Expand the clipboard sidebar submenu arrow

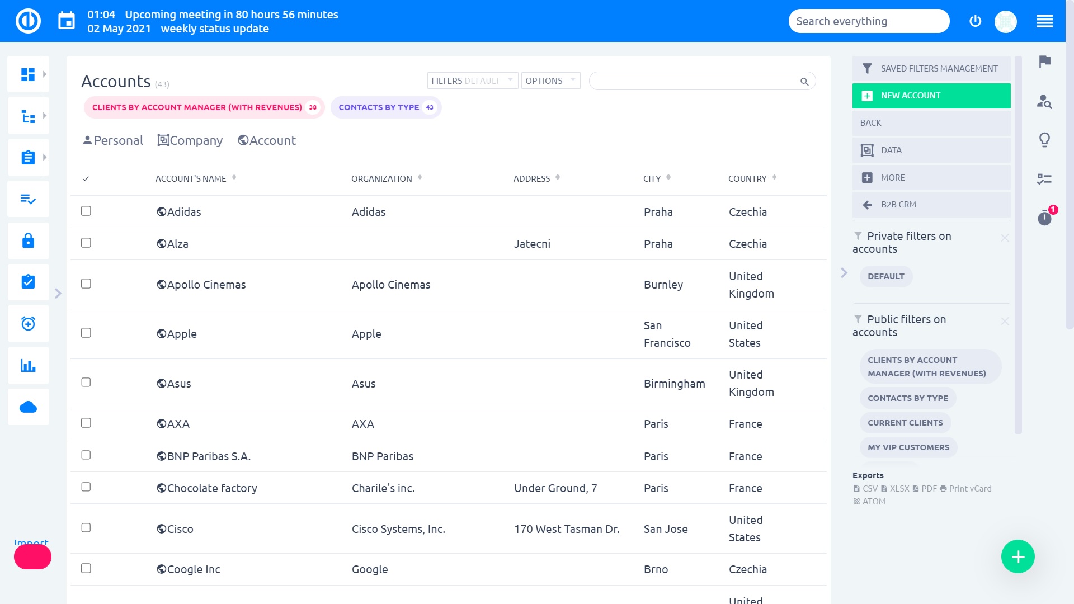[45, 157]
